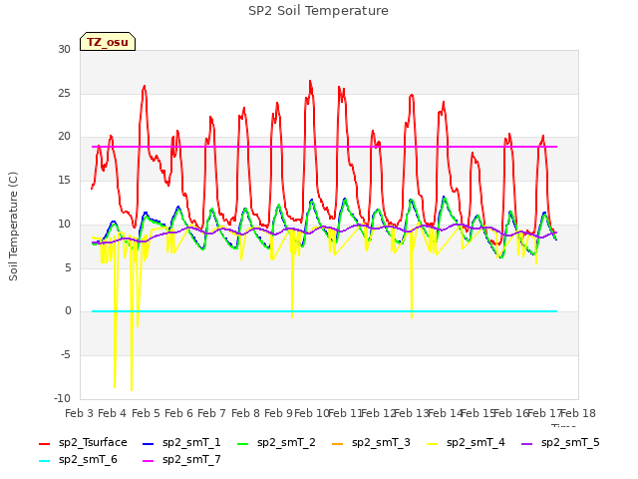Toggle the sp2_smT_3 legend entry
This screenshot has width=638, height=479.
(371, 443)
